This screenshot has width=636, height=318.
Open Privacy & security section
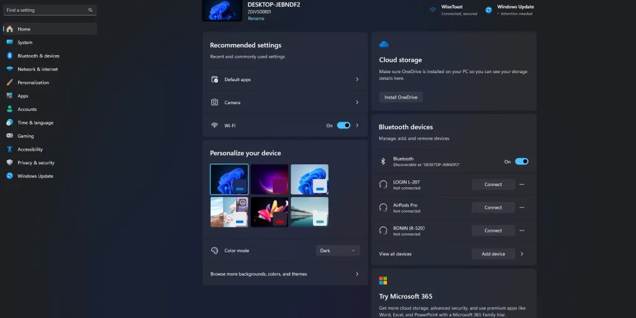(50, 162)
